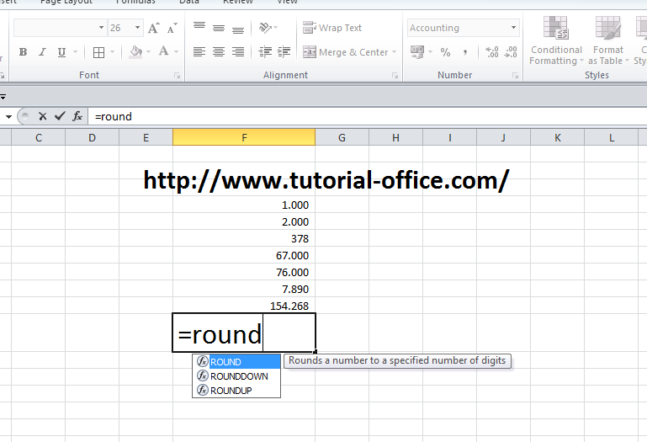Open Number dialog launcher

516,76
